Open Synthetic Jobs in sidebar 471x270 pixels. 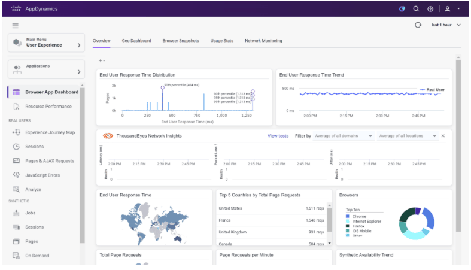(44, 213)
